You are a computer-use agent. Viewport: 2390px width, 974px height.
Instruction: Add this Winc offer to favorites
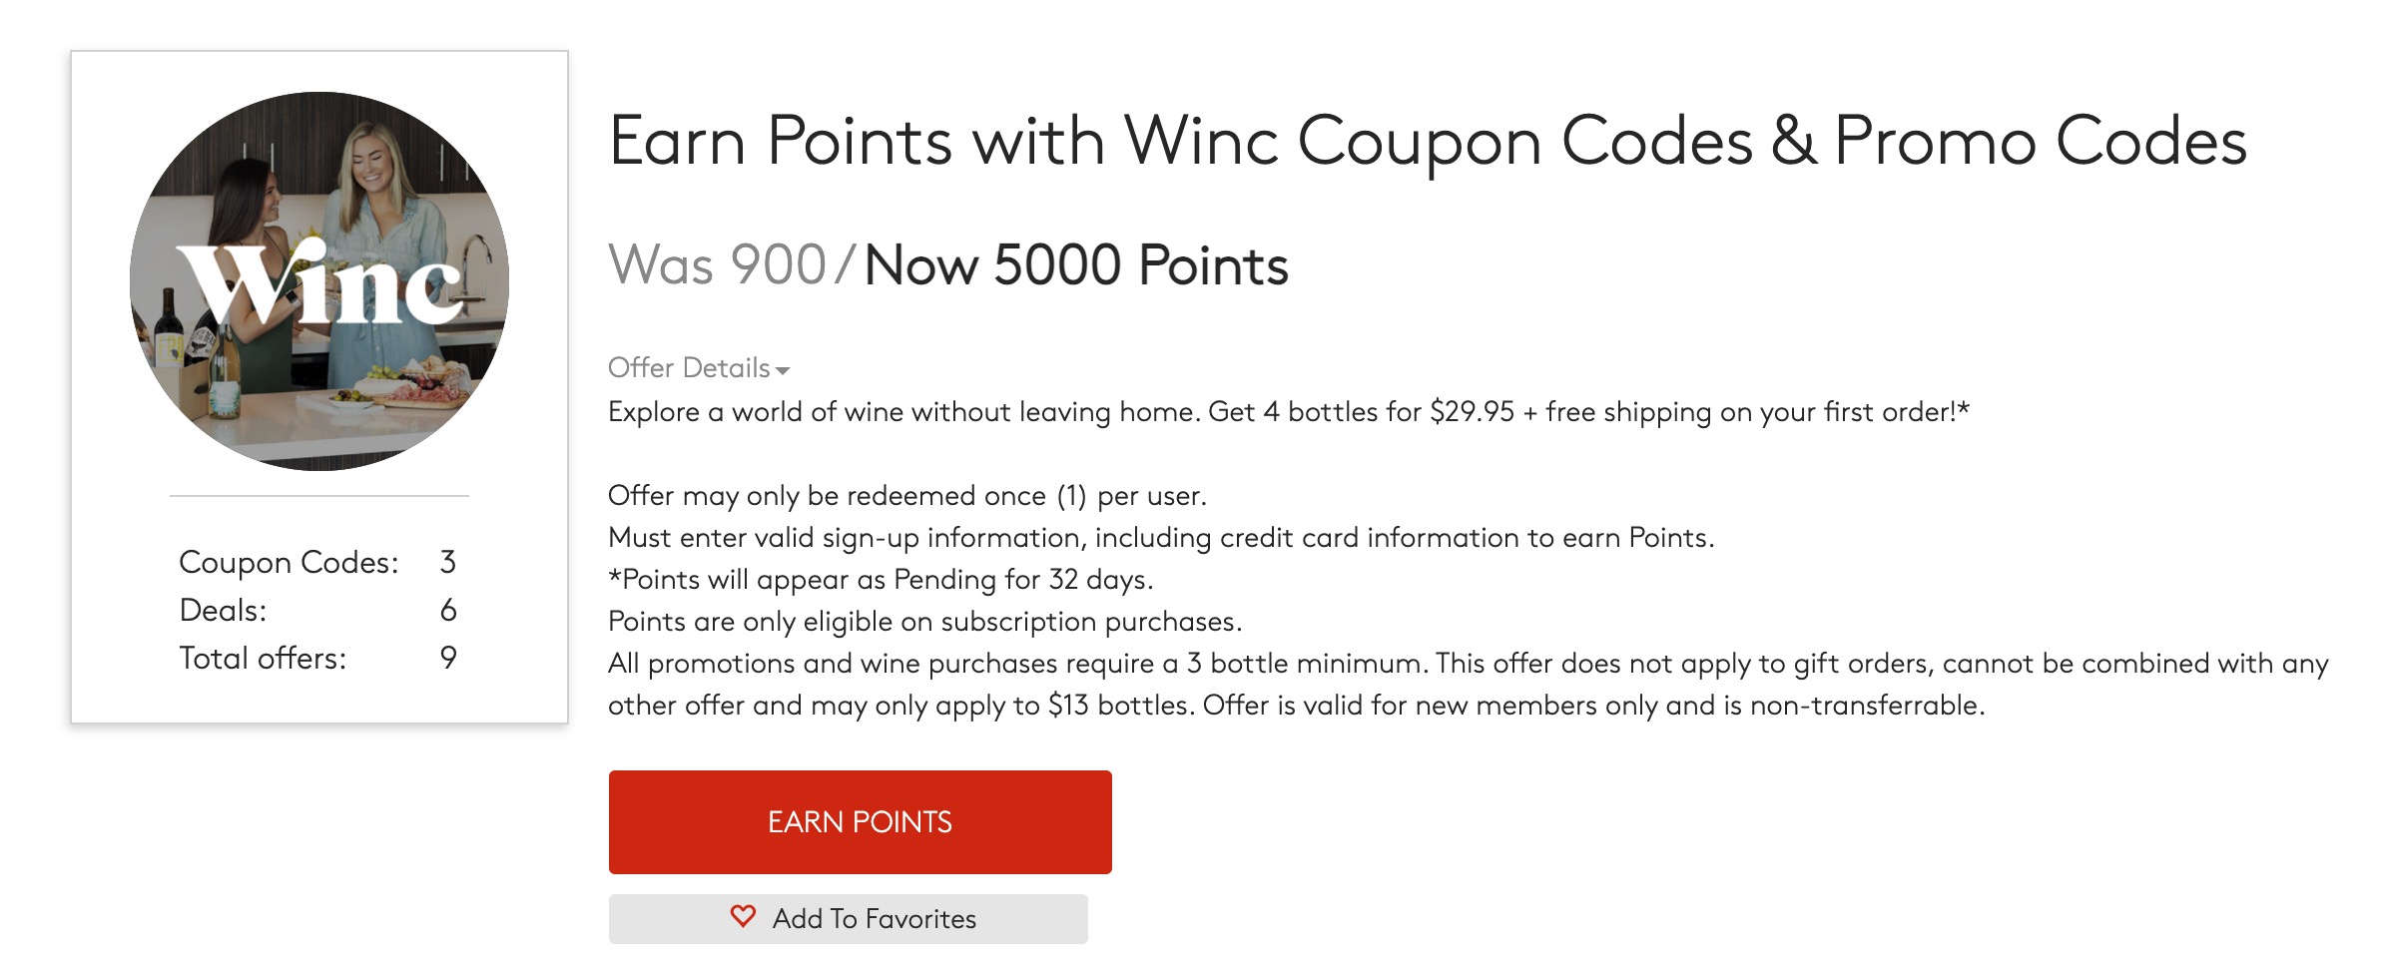(x=849, y=918)
